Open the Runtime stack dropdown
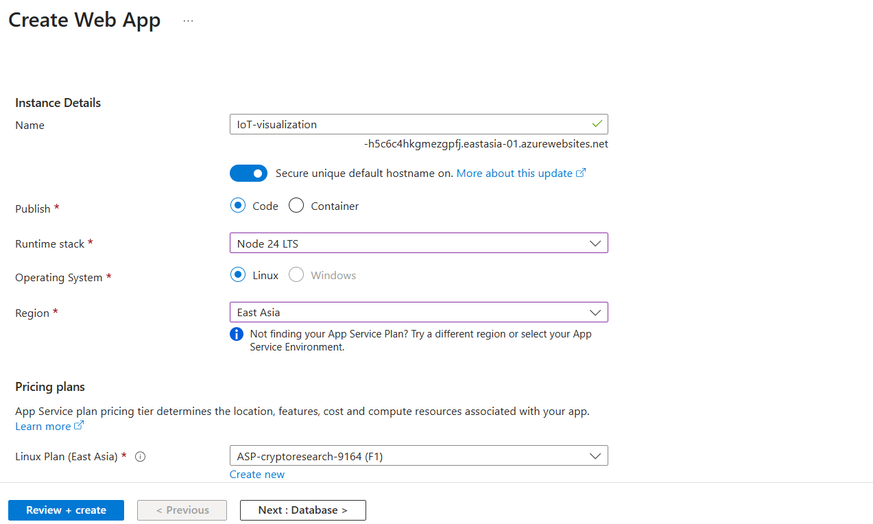Viewport: 873px width, 524px height. click(x=418, y=243)
